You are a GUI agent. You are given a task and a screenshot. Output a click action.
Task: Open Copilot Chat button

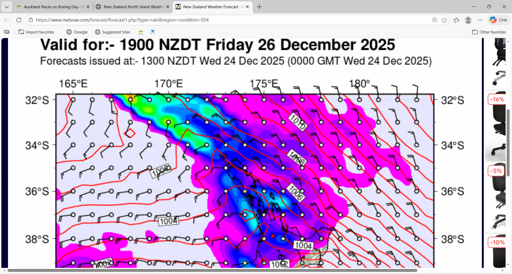point(498,20)
